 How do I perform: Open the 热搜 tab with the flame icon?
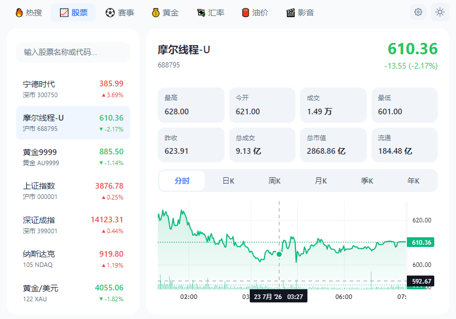point(29,13)
